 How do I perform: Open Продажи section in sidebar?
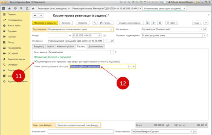[x=12, y=31]
